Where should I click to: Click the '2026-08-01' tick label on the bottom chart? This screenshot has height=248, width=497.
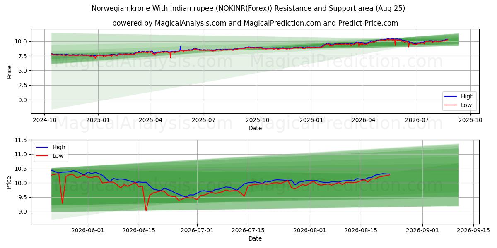tap(310, 230)
